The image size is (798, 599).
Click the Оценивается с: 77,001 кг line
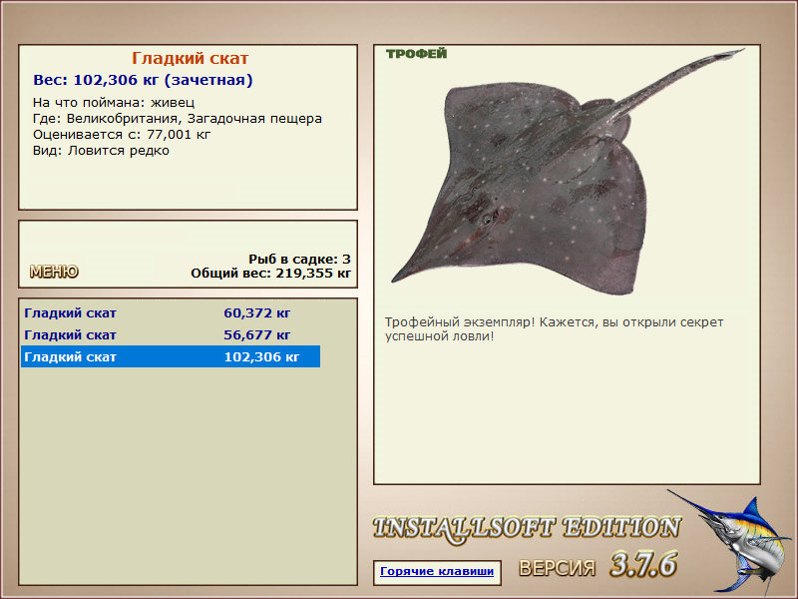click(x=122, y=135)
